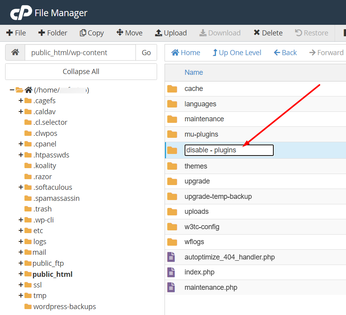The image size is (346, 315).
Task: Click the Back navigation link
Action: [285, 53]
